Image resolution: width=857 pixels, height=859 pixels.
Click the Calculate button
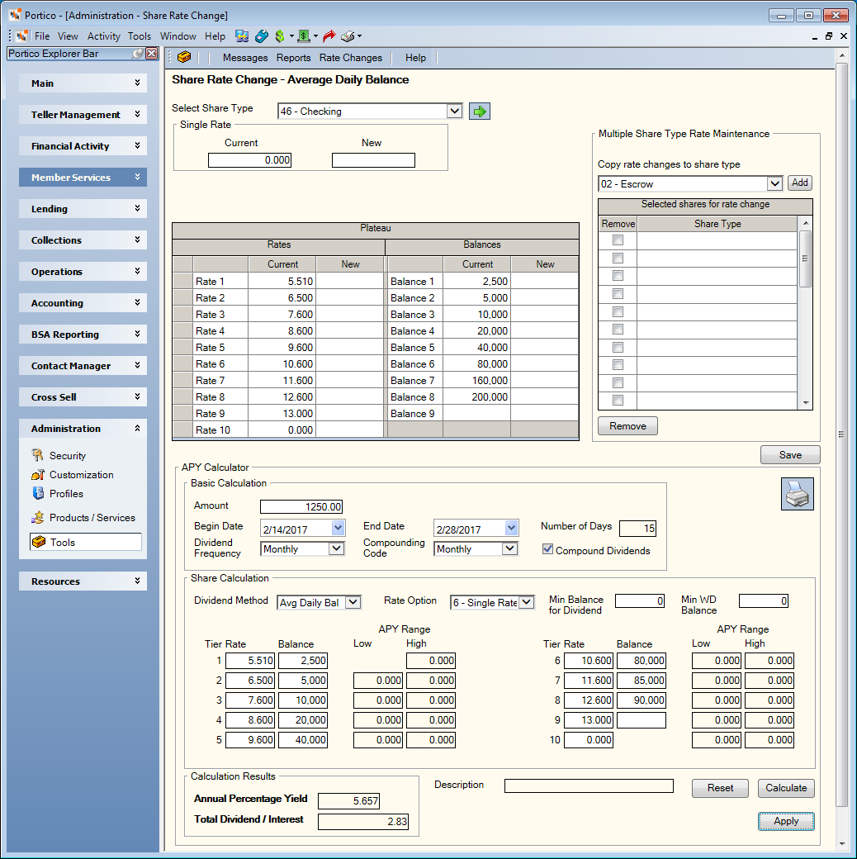(786, 788)
